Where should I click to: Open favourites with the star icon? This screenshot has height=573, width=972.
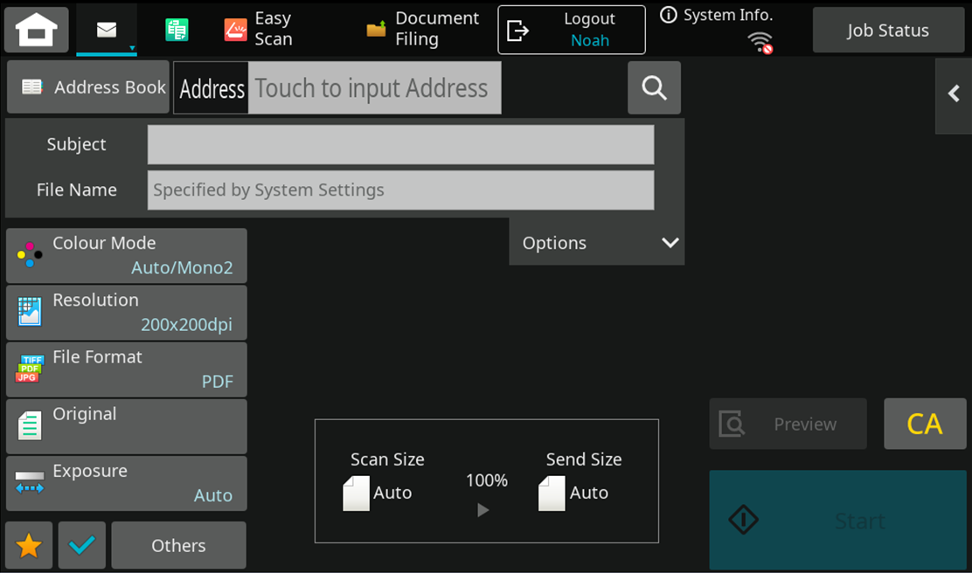click(29, 546)
